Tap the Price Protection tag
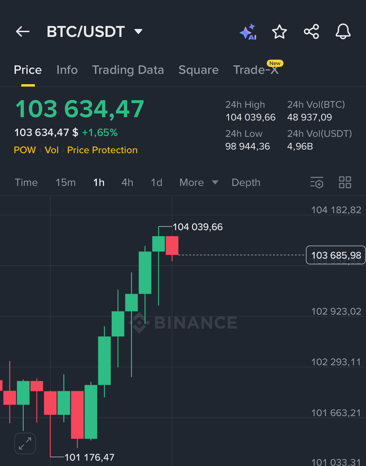This screenshot has height=466, width=366. (102, 150)
